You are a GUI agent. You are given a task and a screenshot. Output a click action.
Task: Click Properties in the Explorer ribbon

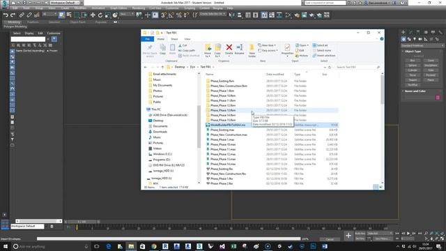click(287, 50)
